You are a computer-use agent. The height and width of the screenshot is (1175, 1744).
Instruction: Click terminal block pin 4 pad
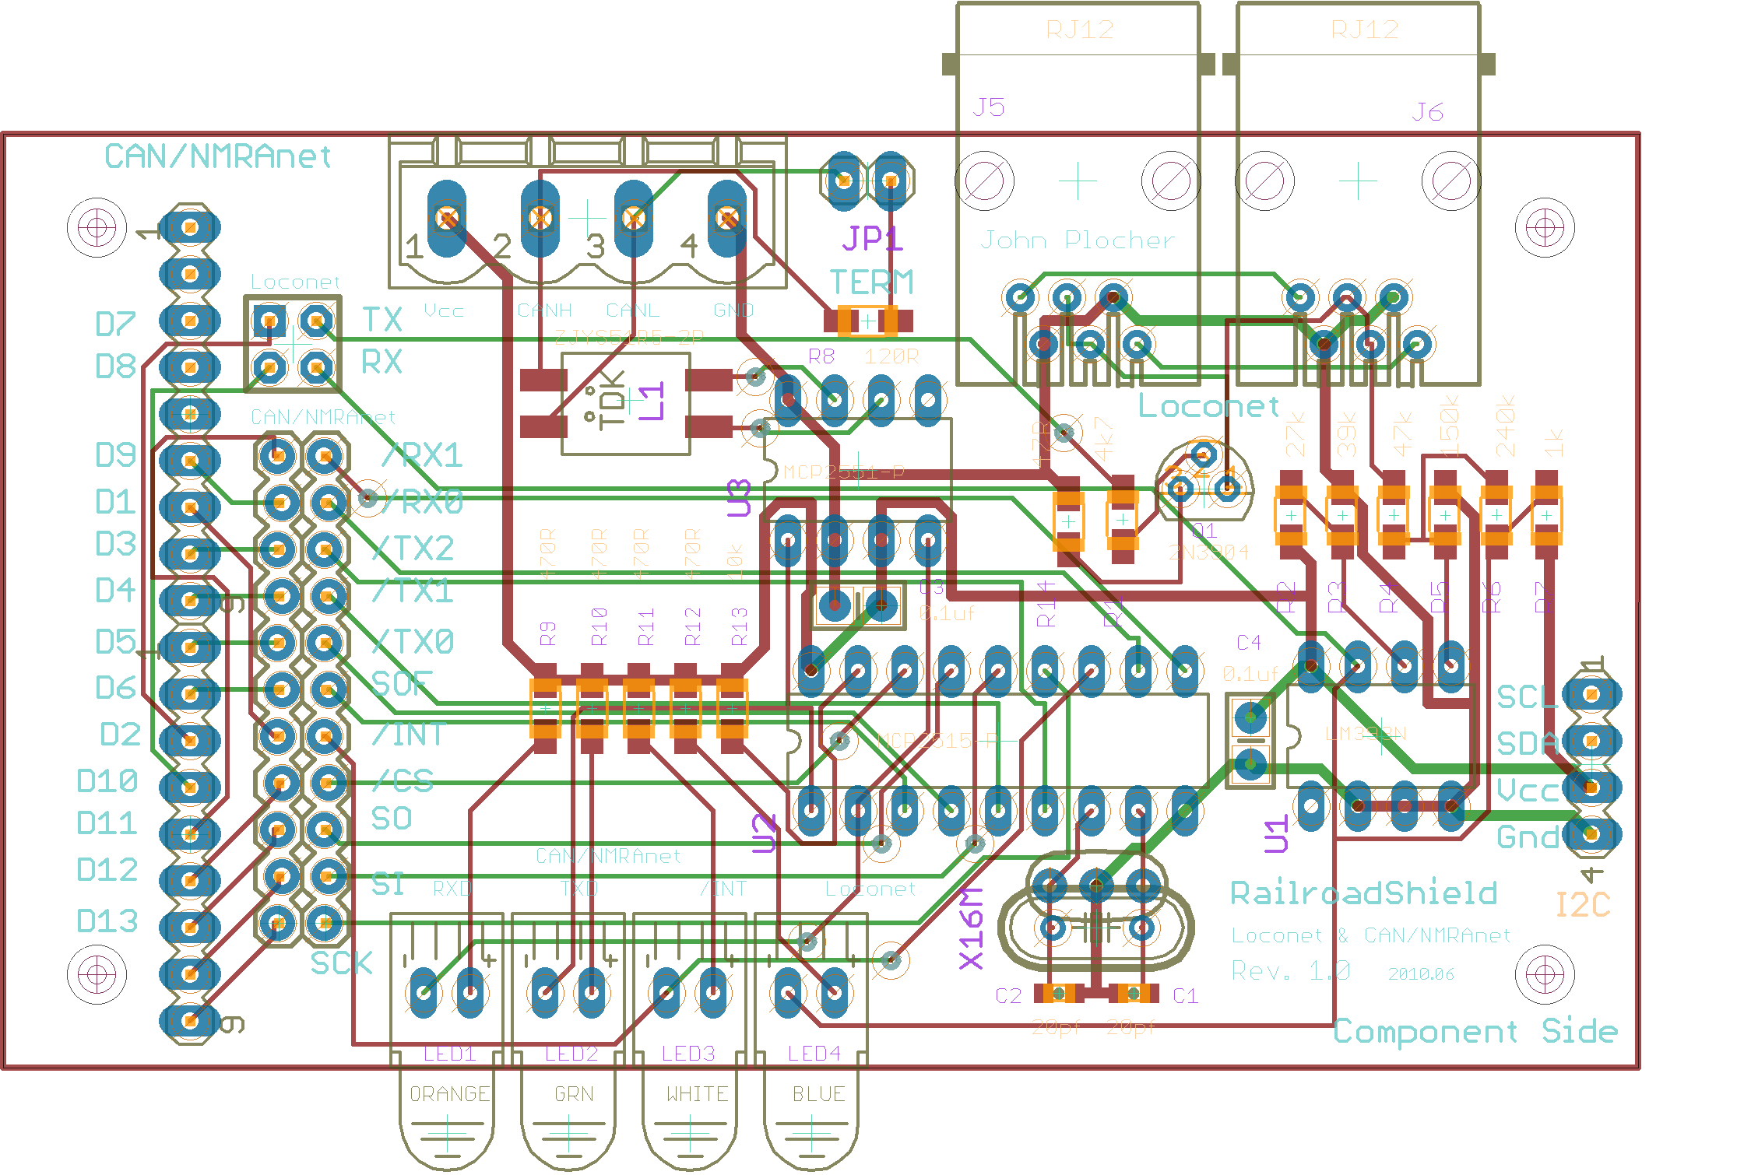pyautogui.click(x=727, y=219)
